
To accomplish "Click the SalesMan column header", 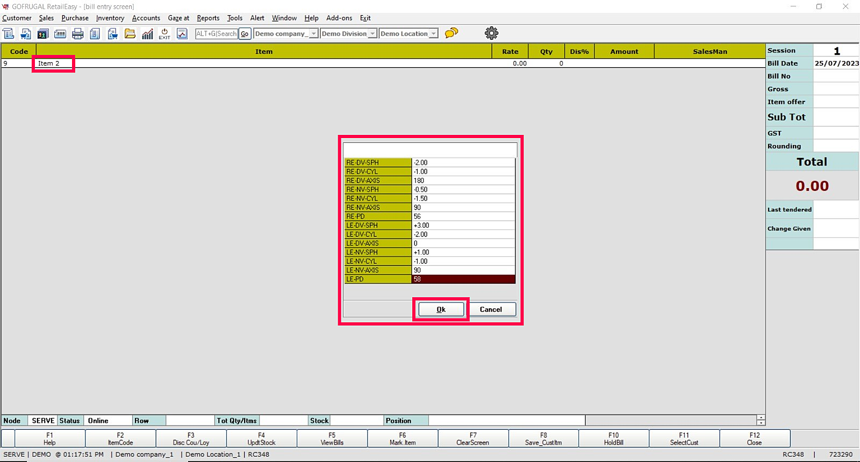I will click(709, 52).
